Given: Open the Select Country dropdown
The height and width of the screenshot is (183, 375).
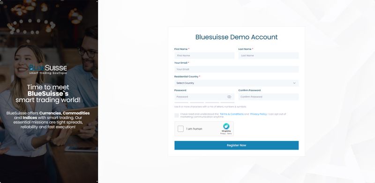Looking at the screenshot, I should (x=237, y=83).
